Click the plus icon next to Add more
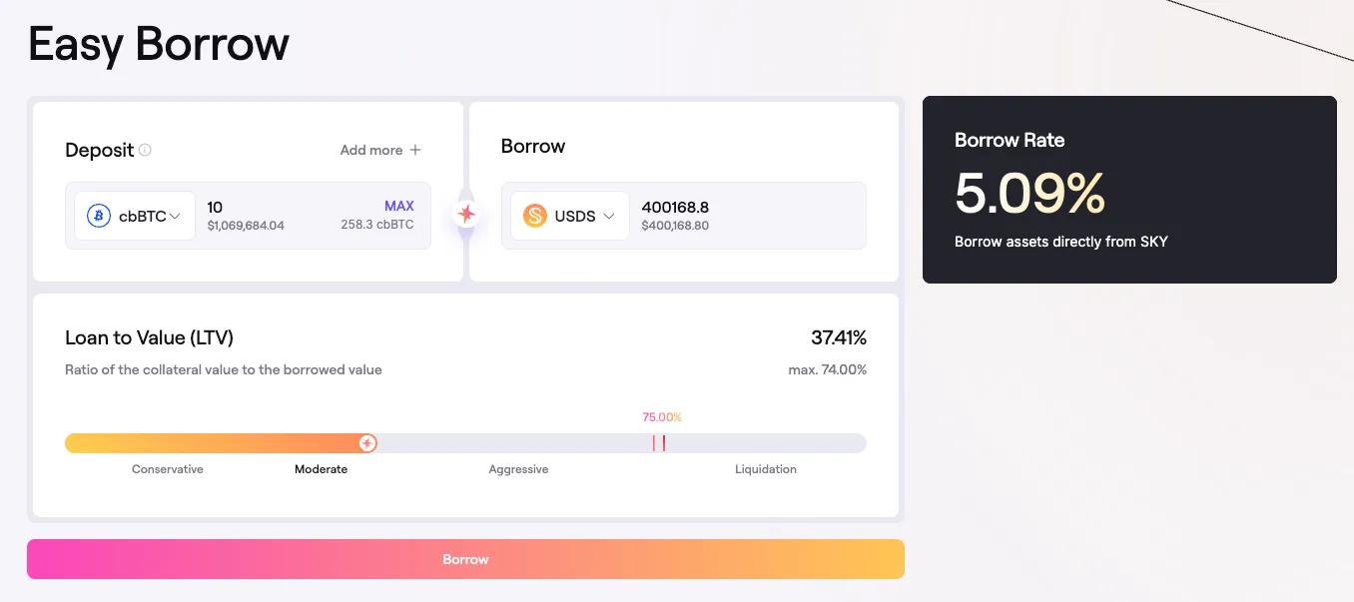The width and height of the screenshot is (1354, 602). 415,150
